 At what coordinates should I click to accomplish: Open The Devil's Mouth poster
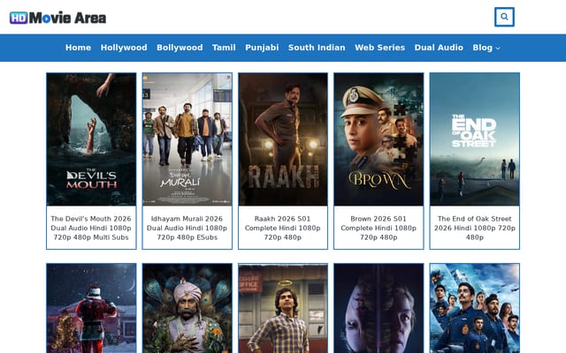(x=91, y=139)
